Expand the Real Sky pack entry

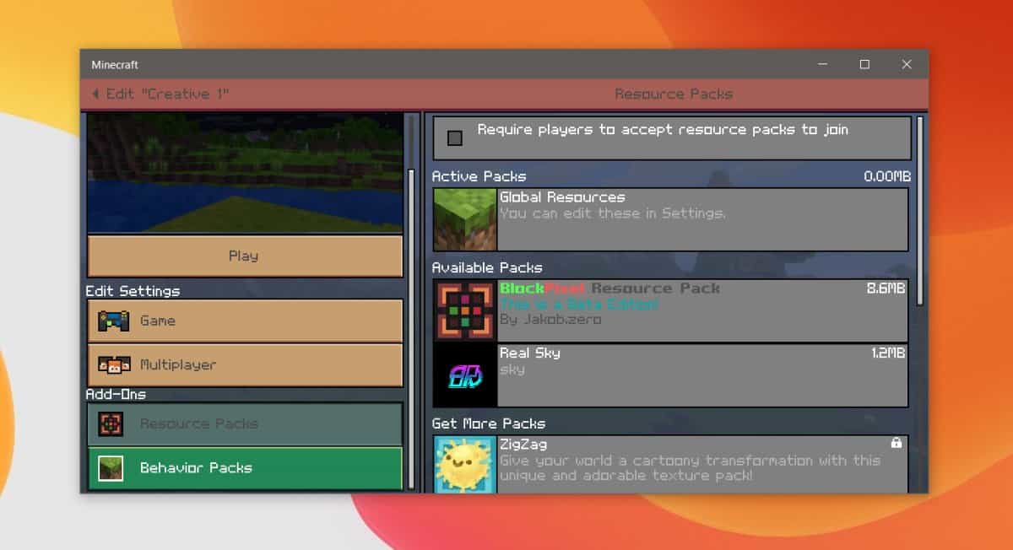tap(670, 375)
